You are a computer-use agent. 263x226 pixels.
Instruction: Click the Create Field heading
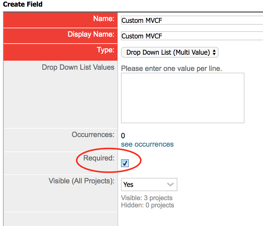[x=23, y=4]
